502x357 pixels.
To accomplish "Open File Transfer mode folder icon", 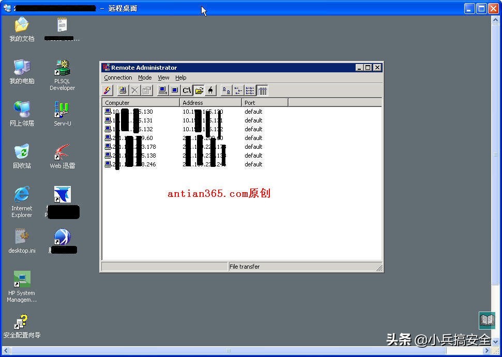I will pyautogui.click(x=200, y=90).
